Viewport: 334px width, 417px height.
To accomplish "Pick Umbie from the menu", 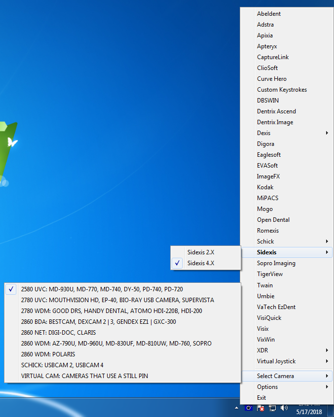I will click(x=287, y=296).
